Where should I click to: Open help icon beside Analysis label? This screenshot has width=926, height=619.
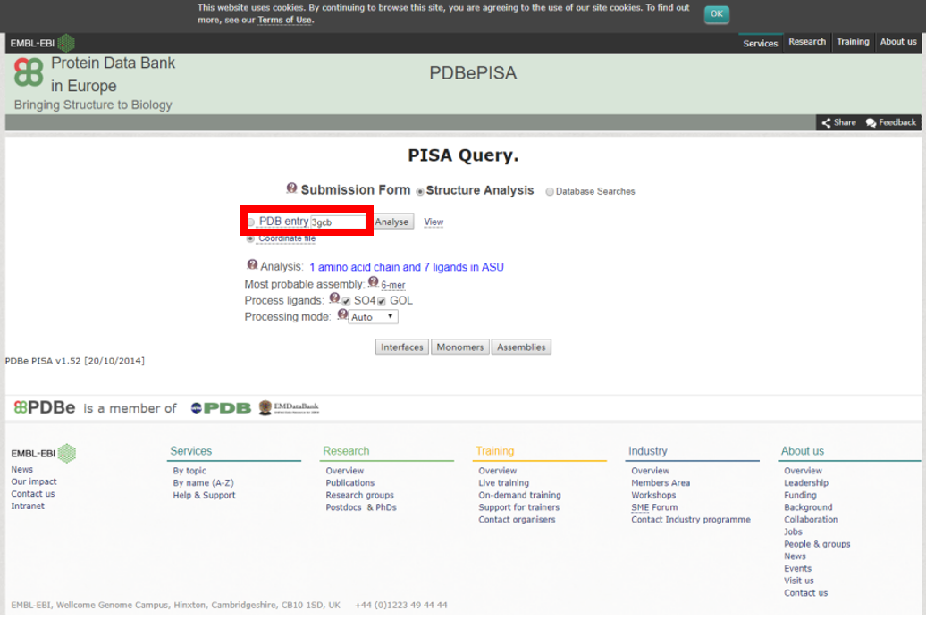point(252,265)
